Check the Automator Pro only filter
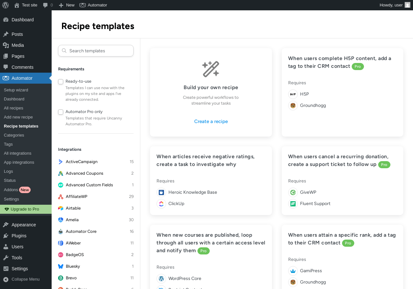The width and height of the screenshot is (413, 289). click(61, 112)
